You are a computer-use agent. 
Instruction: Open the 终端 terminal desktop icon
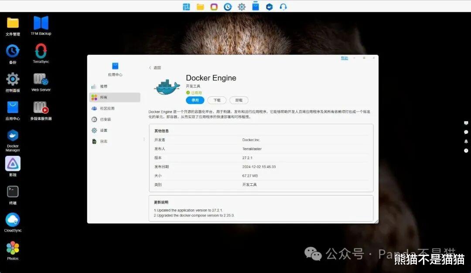tap(13, 195)
